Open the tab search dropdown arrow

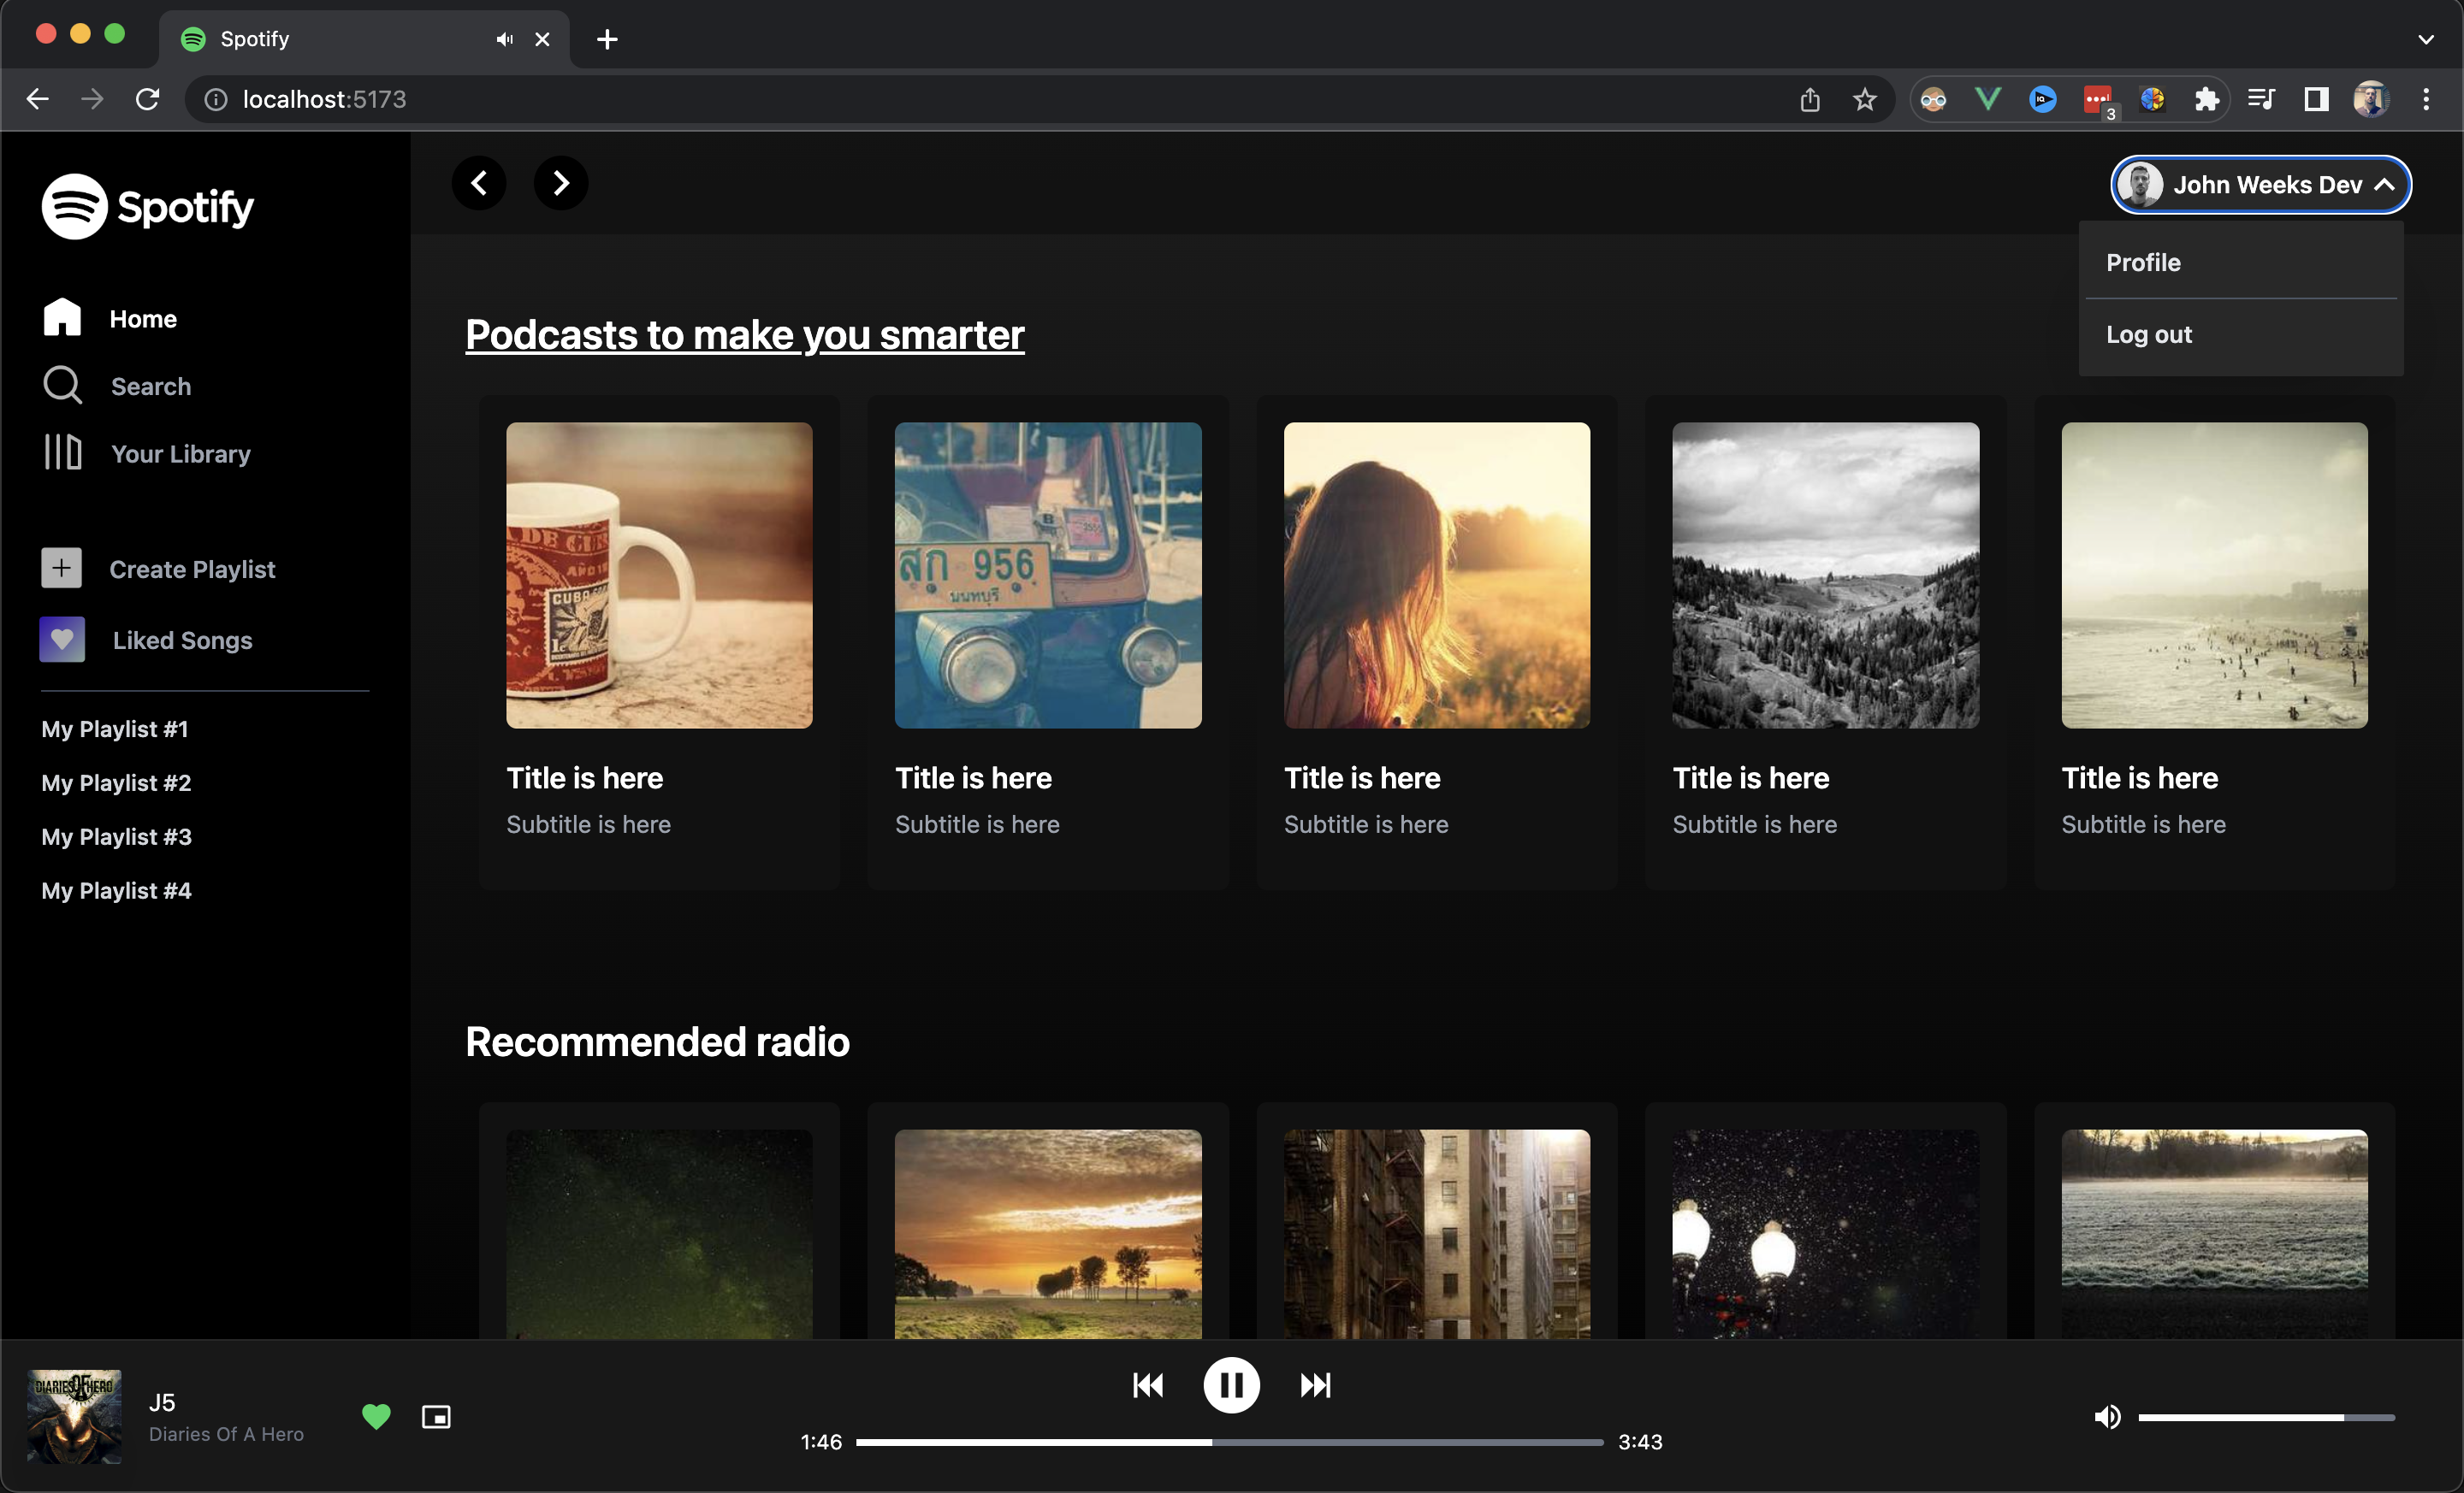click(x=2426, y=39)
